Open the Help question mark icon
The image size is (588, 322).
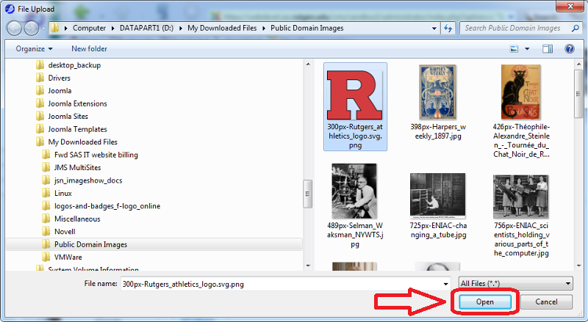click(569, 48)
